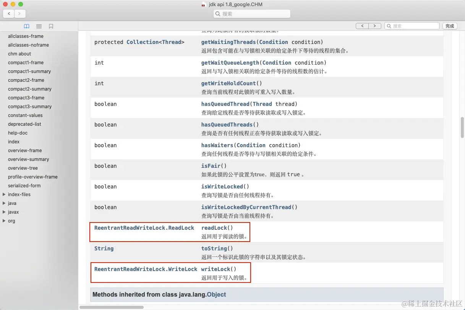Click the vertical scrollbar thumb
Image resolution: width=465 pixels, height=310 pixels.
point(462,127)
